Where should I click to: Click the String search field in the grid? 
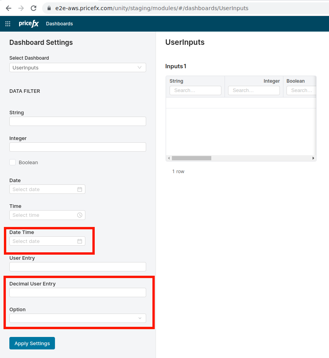195,90
